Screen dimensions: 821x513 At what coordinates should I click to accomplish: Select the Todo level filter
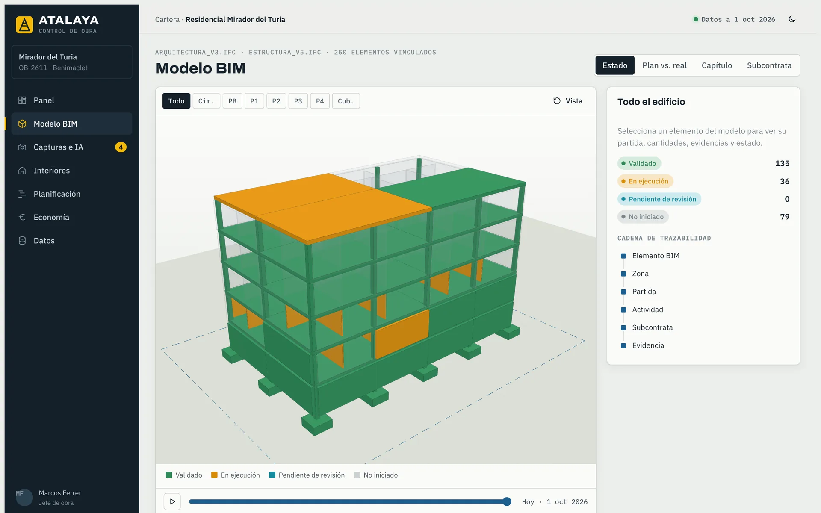pyautogui.click(x=176, y=101)
